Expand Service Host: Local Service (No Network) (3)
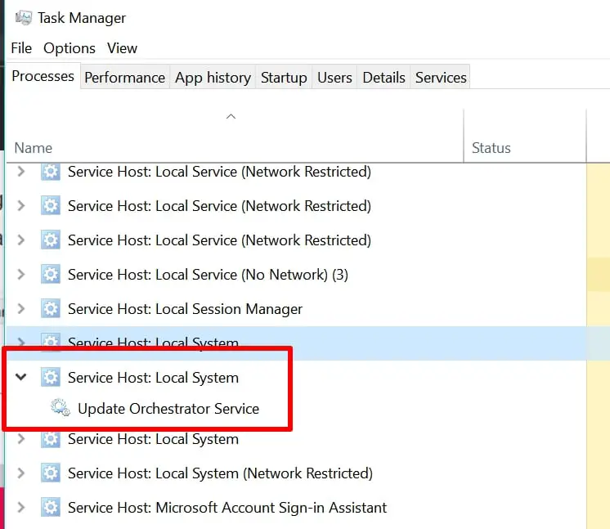The width and height of the screenshot is (610, 529). tap(21, 275)
